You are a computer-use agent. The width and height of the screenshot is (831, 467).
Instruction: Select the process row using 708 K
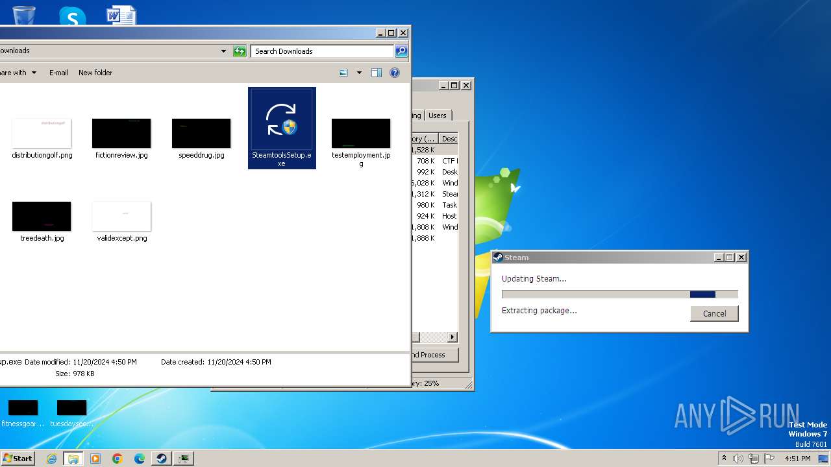435,161
